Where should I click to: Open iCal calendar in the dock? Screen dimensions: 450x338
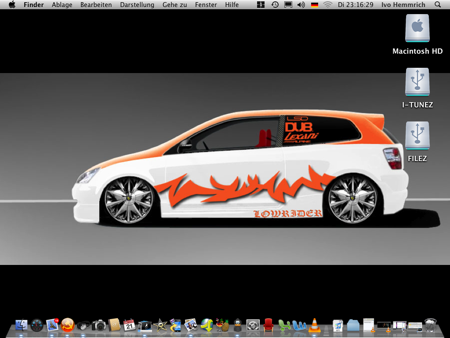(129, 325)
